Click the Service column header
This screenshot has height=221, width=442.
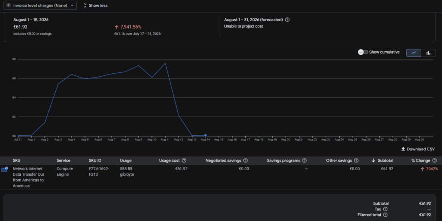[x=63, y=161]
